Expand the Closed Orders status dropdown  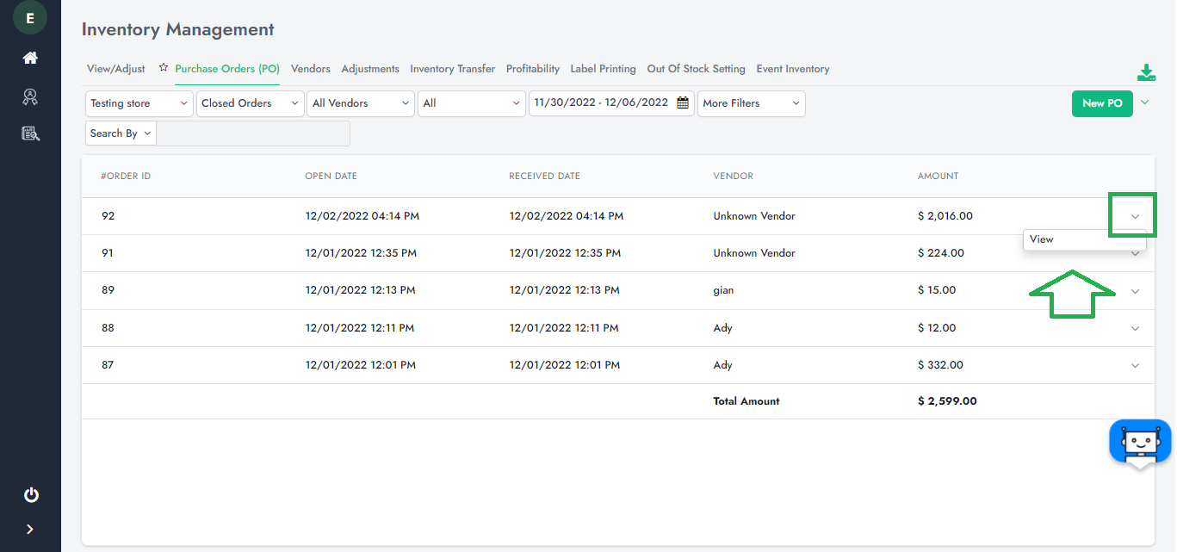click(x=250, y=103)
